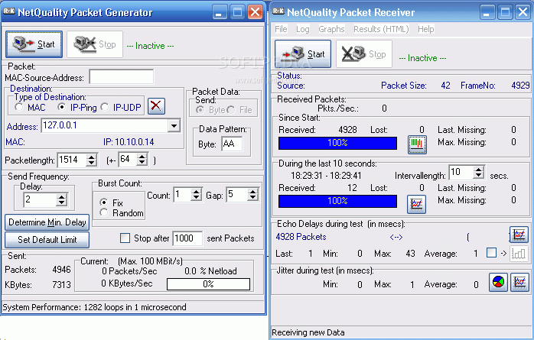Click Gap spinner arrows

click(x=252, y=195)
